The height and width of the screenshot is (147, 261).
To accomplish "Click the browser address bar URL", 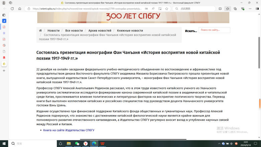I will pos(87,9).
